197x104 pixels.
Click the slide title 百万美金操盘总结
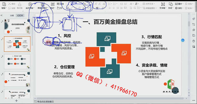point(116,22)
